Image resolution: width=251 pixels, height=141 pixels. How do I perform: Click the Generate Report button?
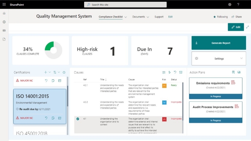click(219, 43)
